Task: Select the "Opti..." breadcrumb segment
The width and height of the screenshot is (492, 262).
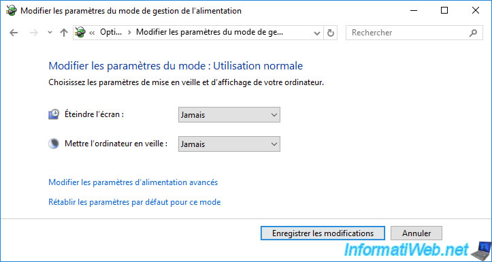Action: pos(110,32)
